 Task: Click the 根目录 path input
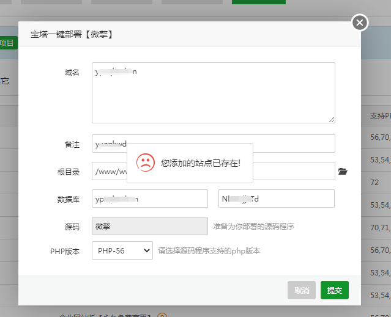(213, 171)
